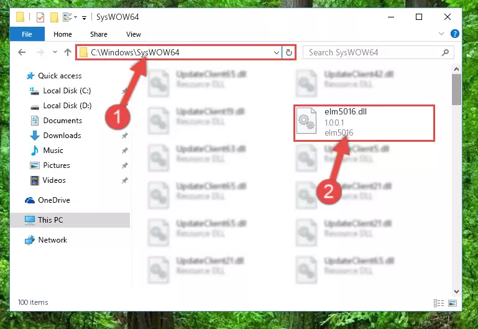
Task: Select Network in navigation pane
Action: click(52, 240)
